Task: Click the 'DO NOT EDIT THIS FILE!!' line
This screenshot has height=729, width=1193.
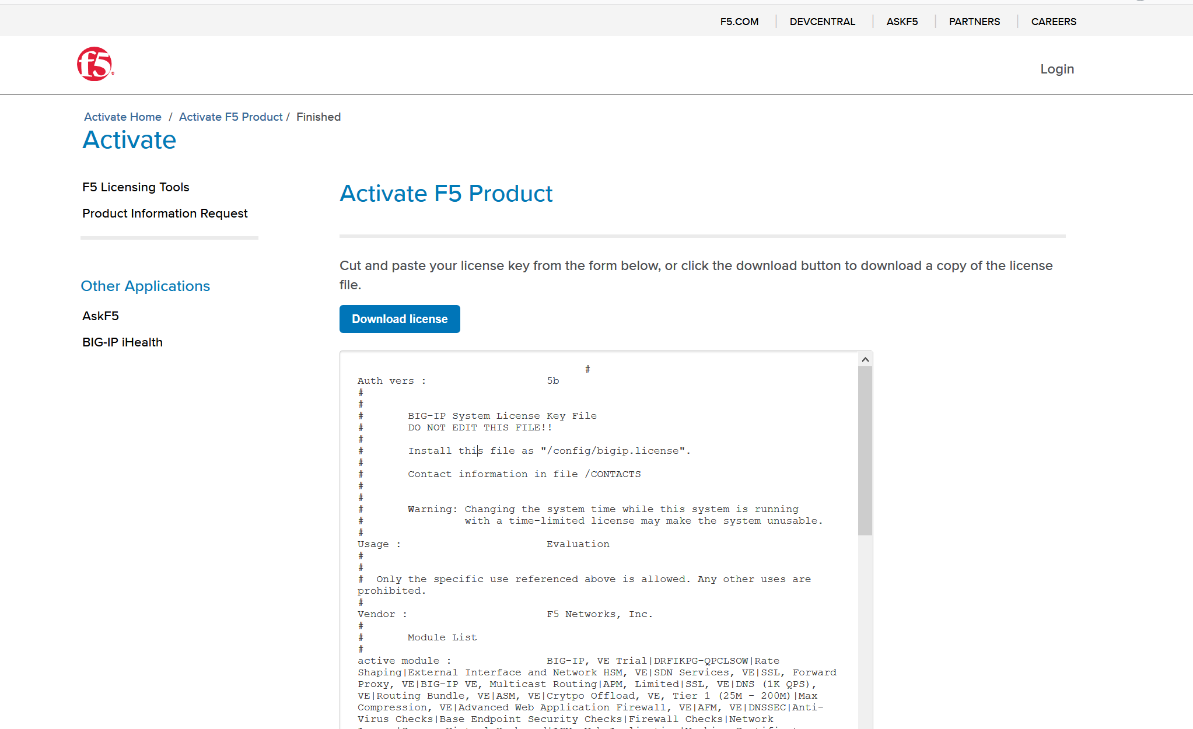Action: click(480, 427)
